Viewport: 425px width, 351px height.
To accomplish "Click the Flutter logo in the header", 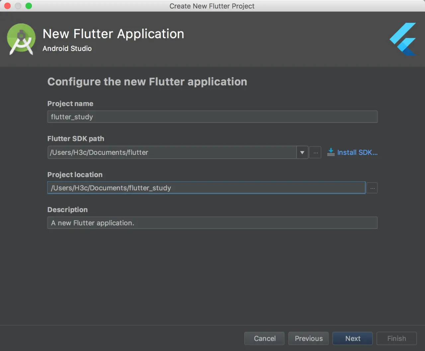I will [x=403, y=39].
